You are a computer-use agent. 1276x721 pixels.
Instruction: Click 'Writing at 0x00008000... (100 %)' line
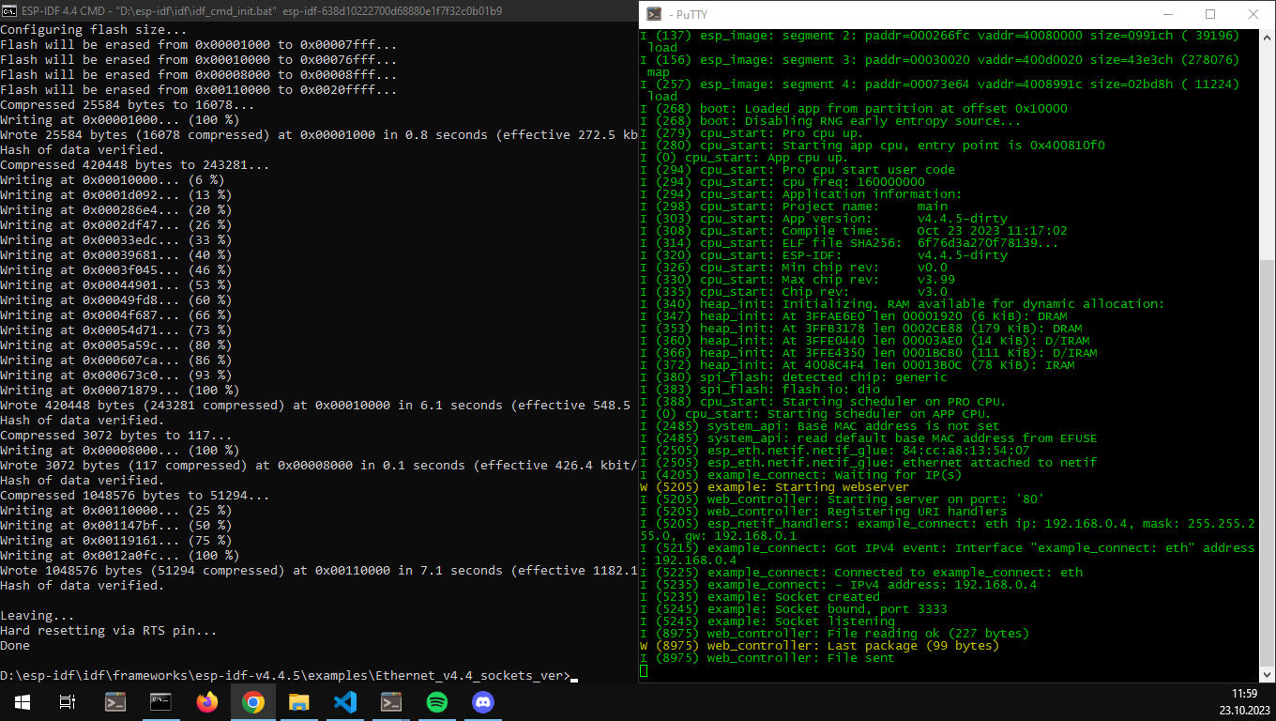pyautogui.click(x=120, y=451)
